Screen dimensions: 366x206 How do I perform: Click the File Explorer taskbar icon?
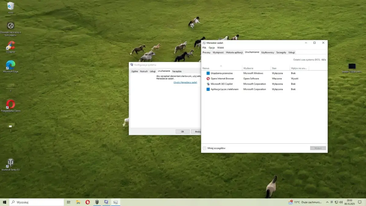[78, 202]
